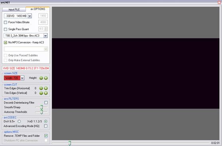The image size is (222, 146).
Task: Reduce vertical trim edges with minus icon
Action: pyautogui.click(x=41, y=93)
